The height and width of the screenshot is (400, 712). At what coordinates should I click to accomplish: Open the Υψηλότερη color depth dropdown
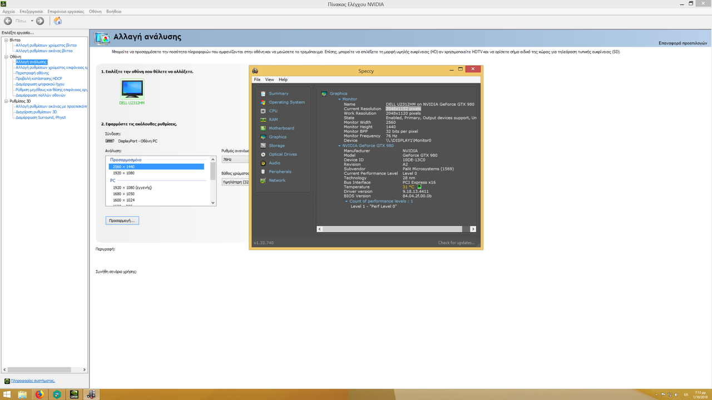(x=235, y=182)
